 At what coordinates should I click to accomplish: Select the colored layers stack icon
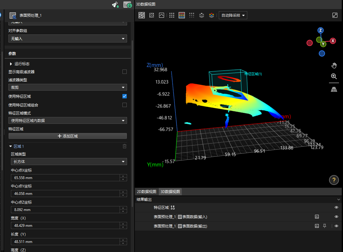click(x=212, y=15)
